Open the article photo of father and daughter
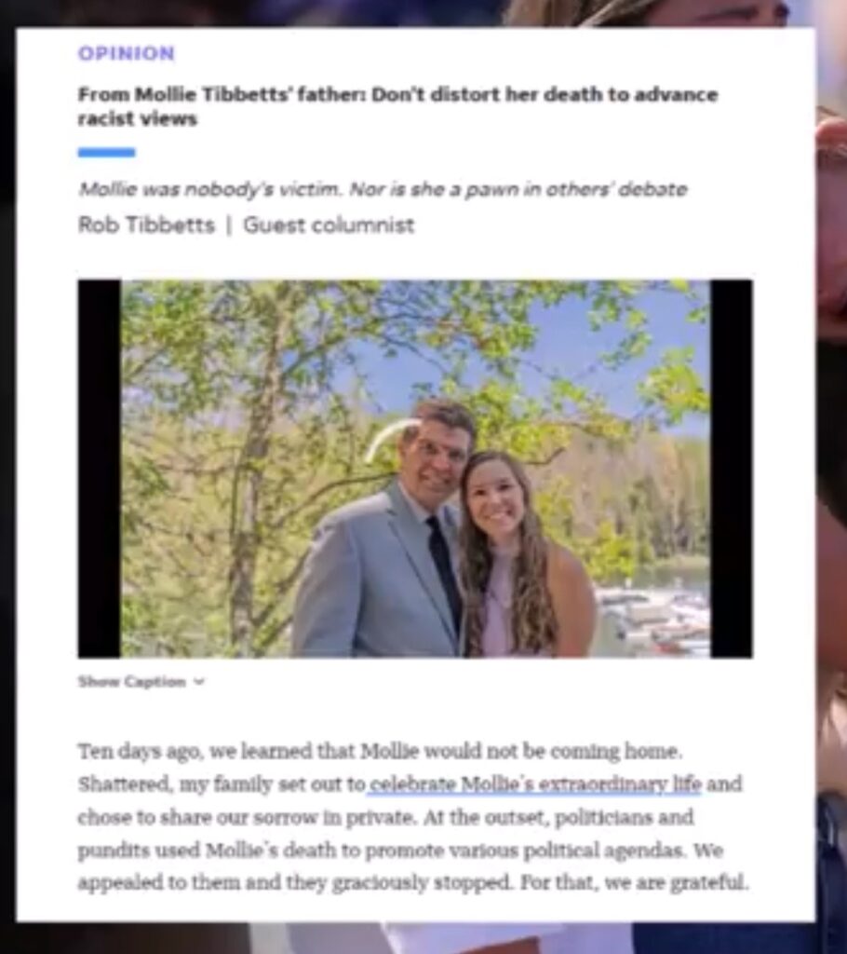The width and height of the screenshot is (847, 954). (x=415, y=469)
